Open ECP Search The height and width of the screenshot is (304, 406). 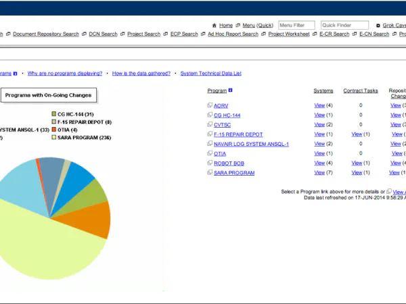pos(184,34)
